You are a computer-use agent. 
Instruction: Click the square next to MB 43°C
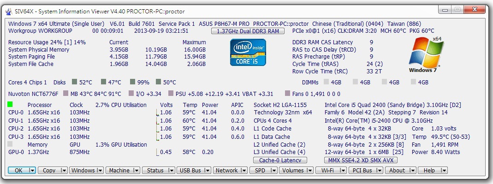[x=65, y=94]
